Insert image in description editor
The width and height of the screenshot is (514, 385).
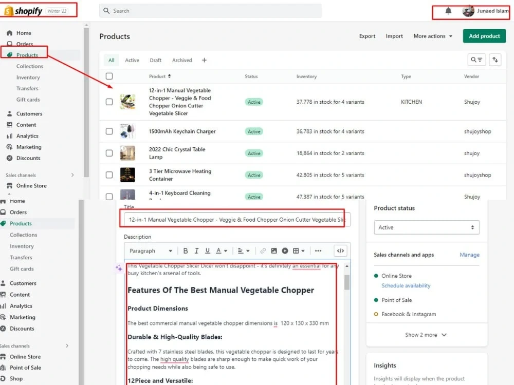click(x=274, y=251)
